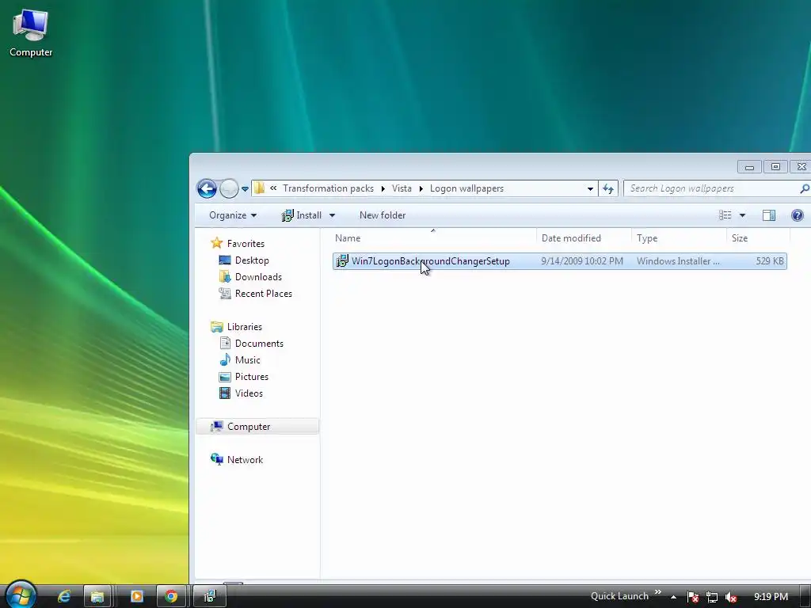Image resolution: width=811 pixels, height=608 pixels.
Task: Open the Start menu orb
Action: coord(20,595)
